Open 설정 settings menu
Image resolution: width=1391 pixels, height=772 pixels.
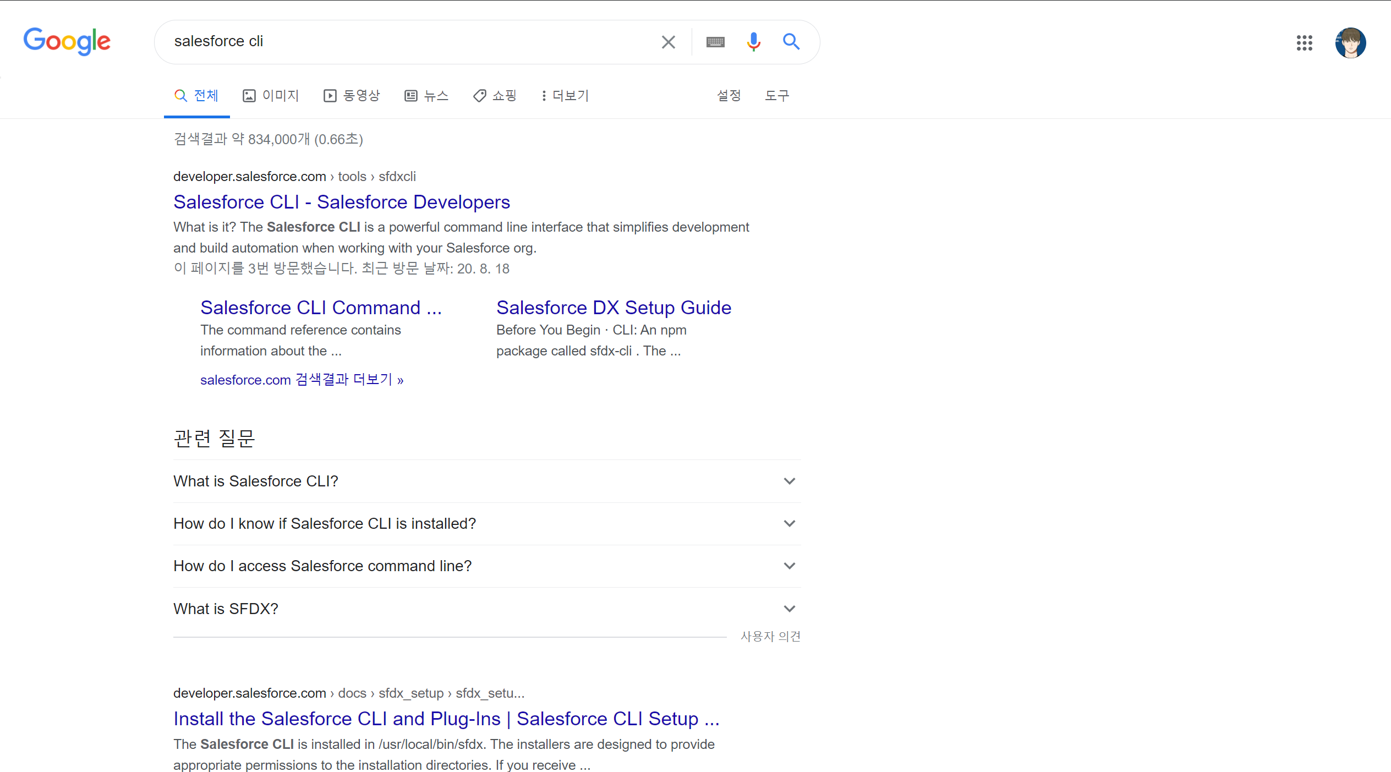(729, 96)
